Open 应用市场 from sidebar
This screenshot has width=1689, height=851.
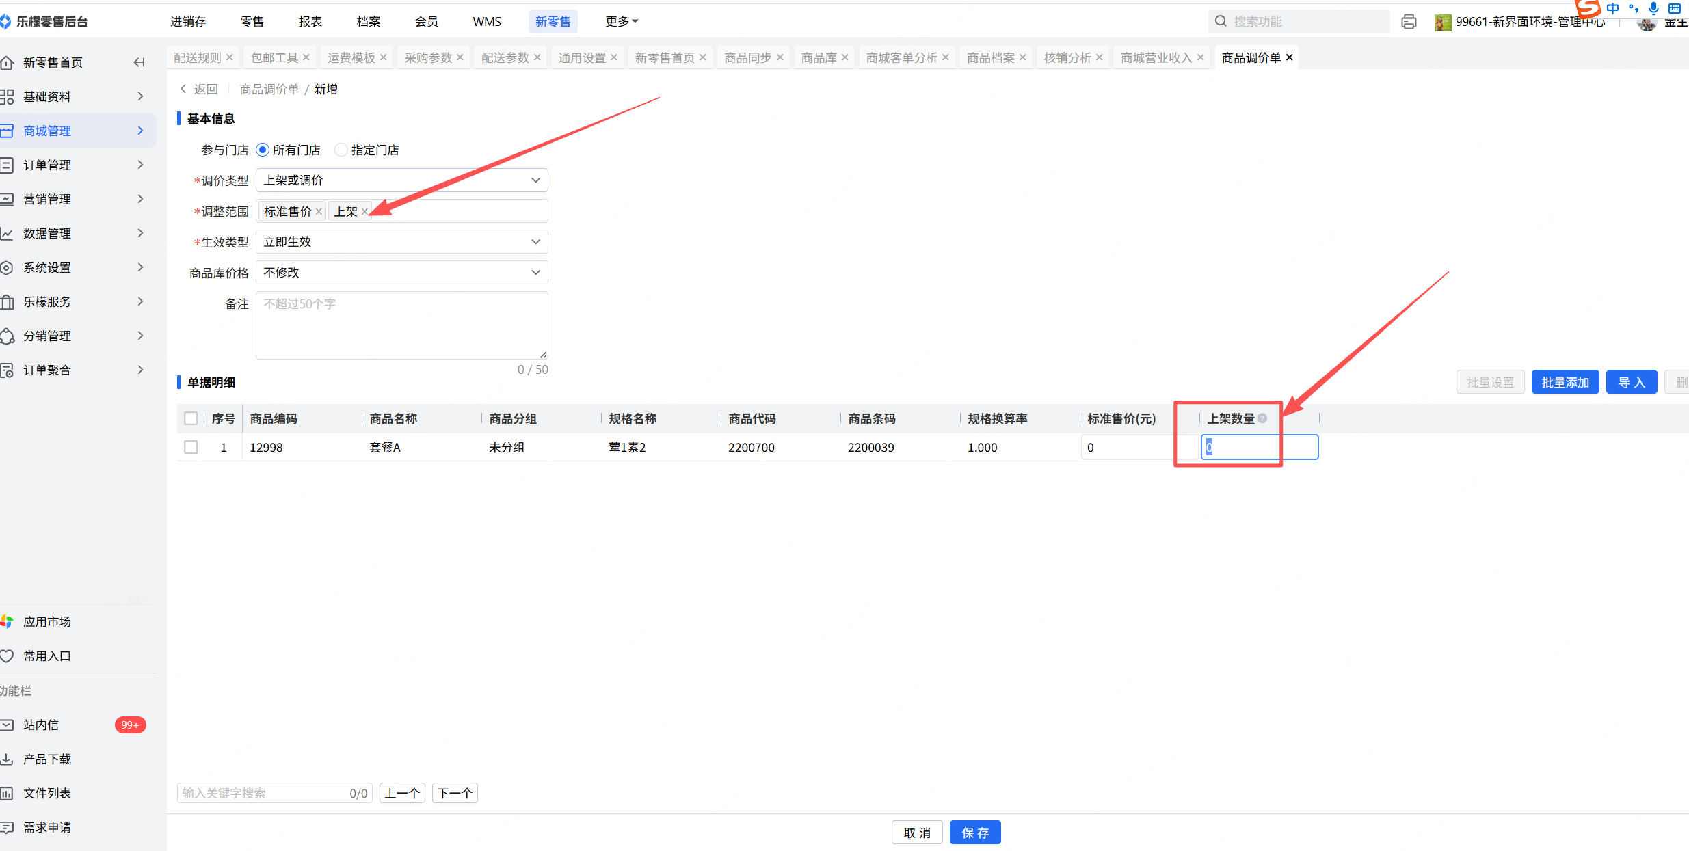coord(46,621)
